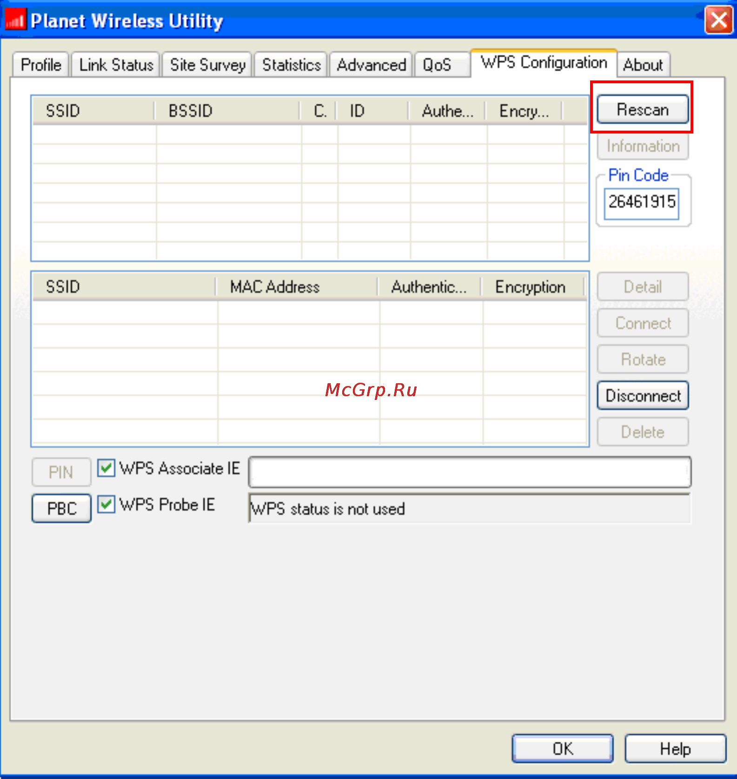737x779 pixels.
Task: Click the Authe... column header
Action: click(x=447, y=111)
